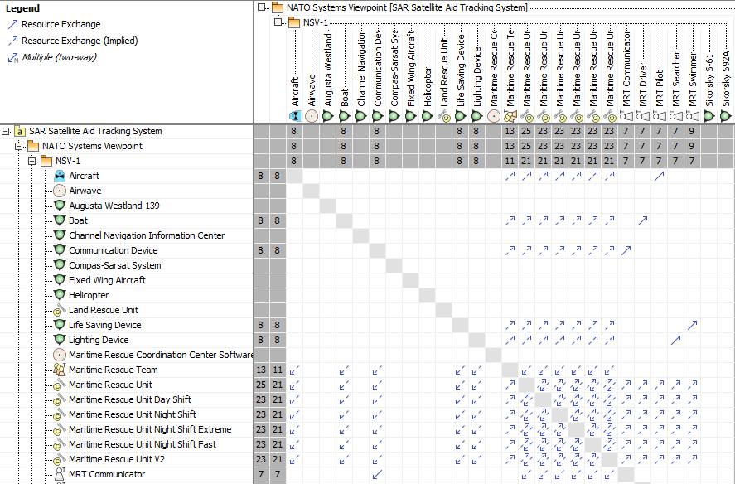Click the Maritime Rescue Team column header icon
The width and height of the screenshot is (735, 484).
click(510, 116)
